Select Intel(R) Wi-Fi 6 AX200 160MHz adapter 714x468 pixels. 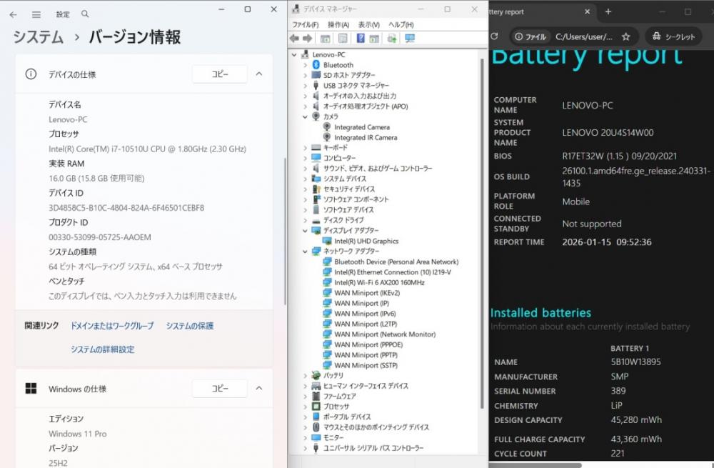[x=379, y=282]
